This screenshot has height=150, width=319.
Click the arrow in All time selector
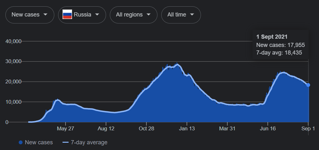[192, 15]
